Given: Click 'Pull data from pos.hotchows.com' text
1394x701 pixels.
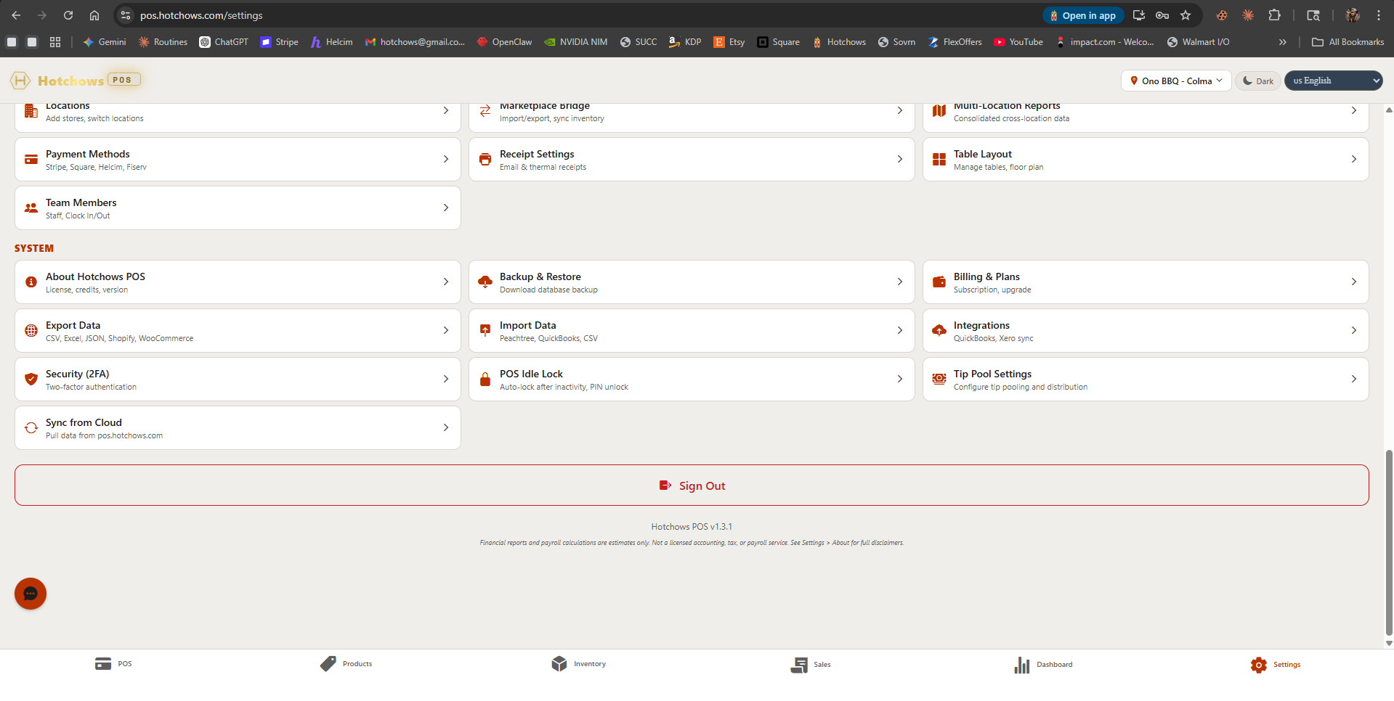Looking at the screenshot, I should [104, 436].
